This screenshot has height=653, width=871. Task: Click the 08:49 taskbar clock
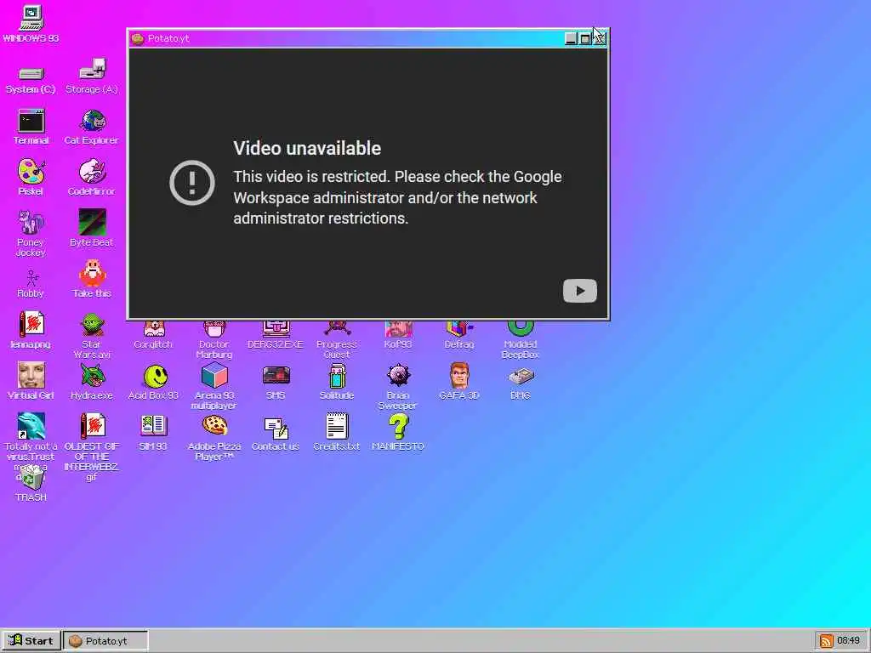[848, 641]
